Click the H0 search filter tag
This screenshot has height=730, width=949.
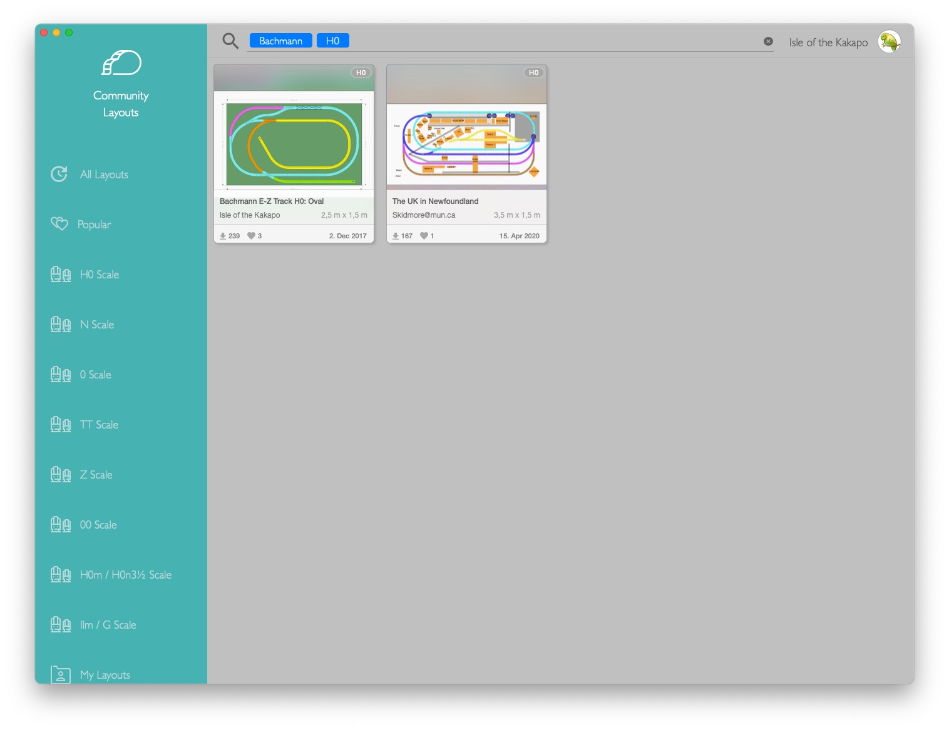[x=332, y=41]
